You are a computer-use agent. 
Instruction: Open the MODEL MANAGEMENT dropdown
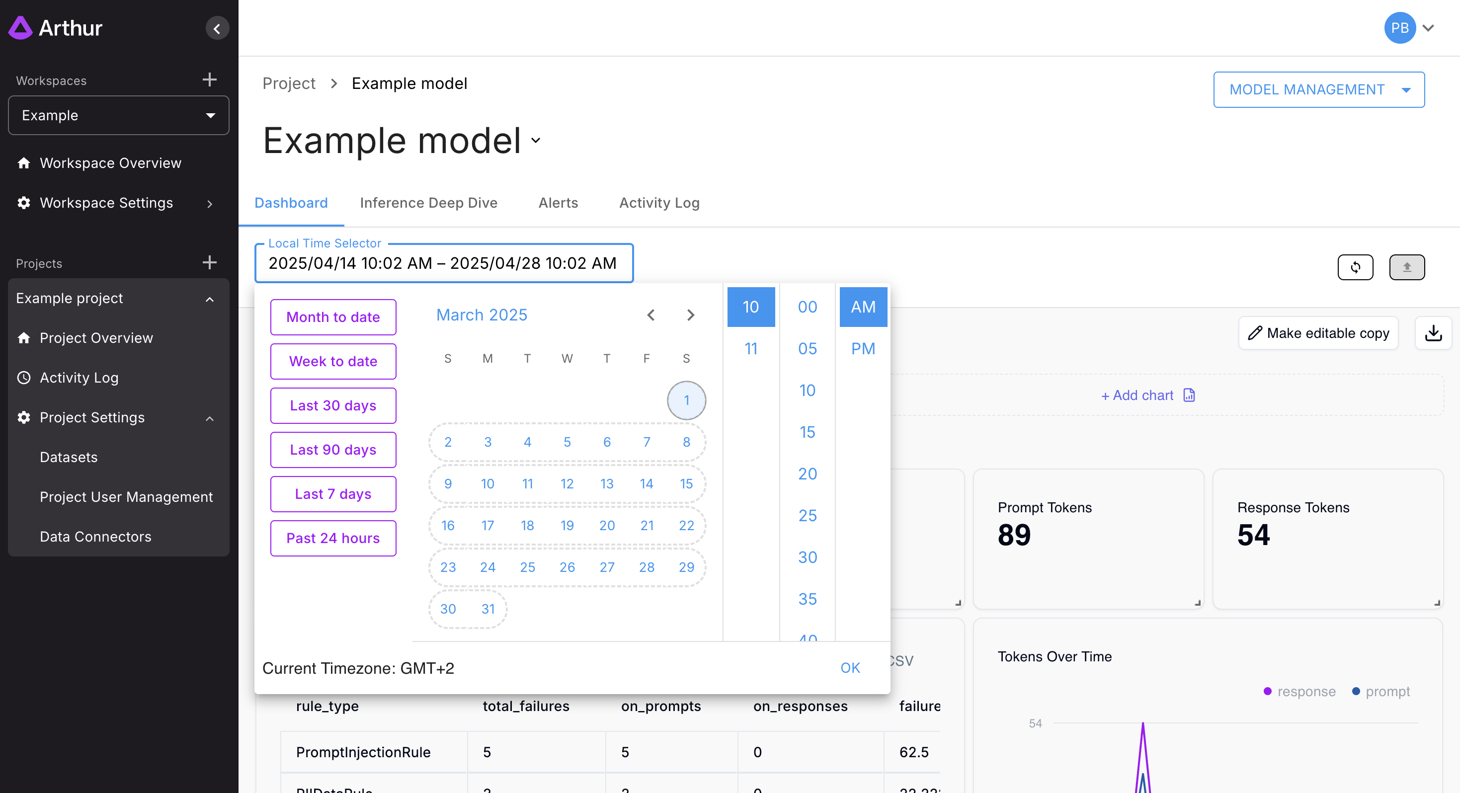pos(1318,89)
